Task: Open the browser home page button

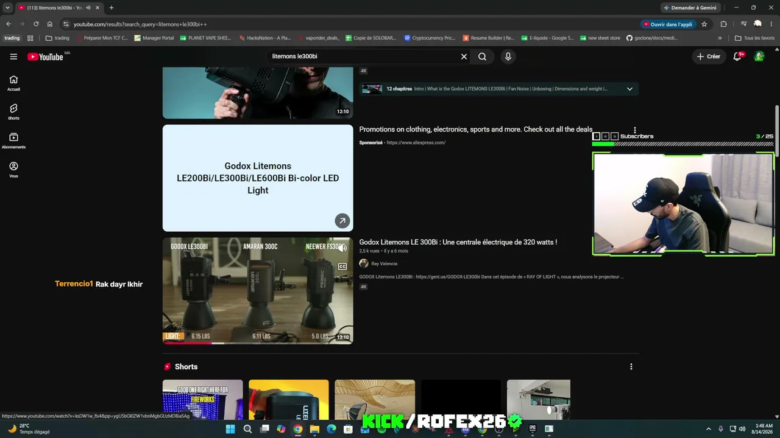Action: 50,24
